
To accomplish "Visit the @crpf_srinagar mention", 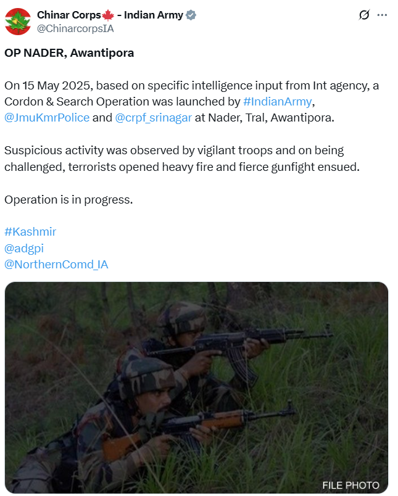I will click(154, 118).
